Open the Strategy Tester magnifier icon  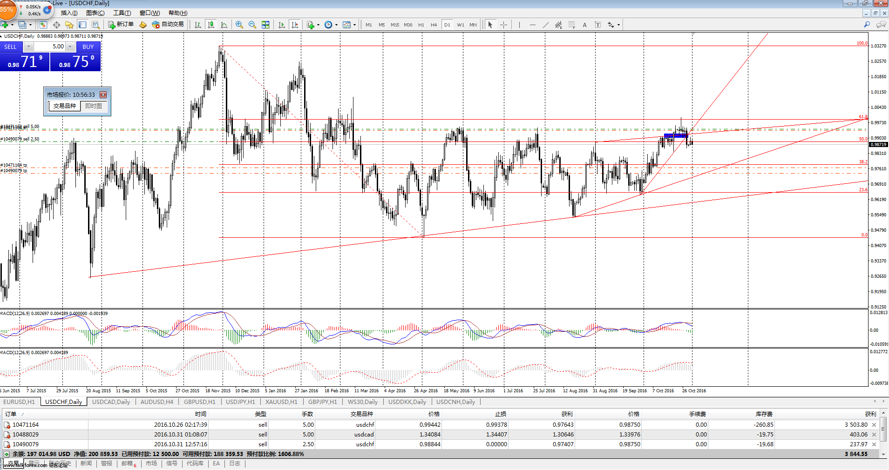(x=95, y=25)
